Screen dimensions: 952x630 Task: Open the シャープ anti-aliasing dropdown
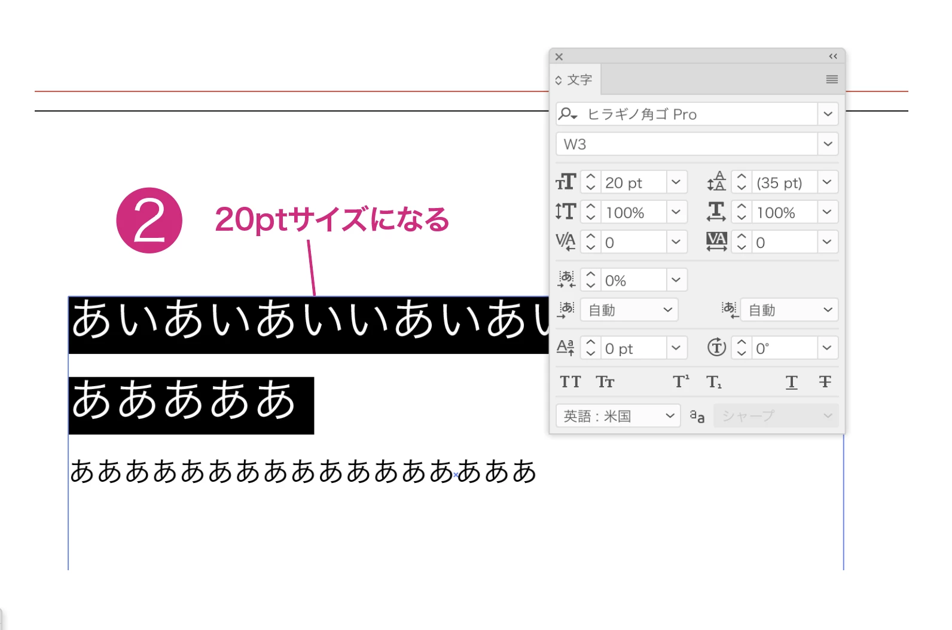pos(776,415)
